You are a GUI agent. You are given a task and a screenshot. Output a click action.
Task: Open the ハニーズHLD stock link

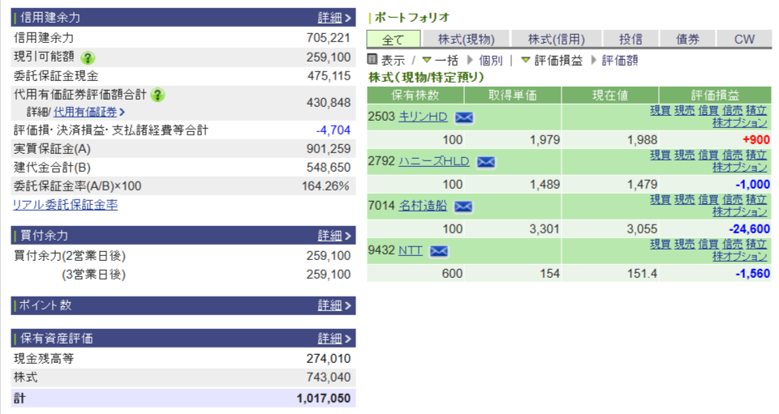(433, 162)
